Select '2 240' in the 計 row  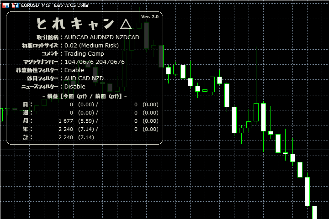66,137
